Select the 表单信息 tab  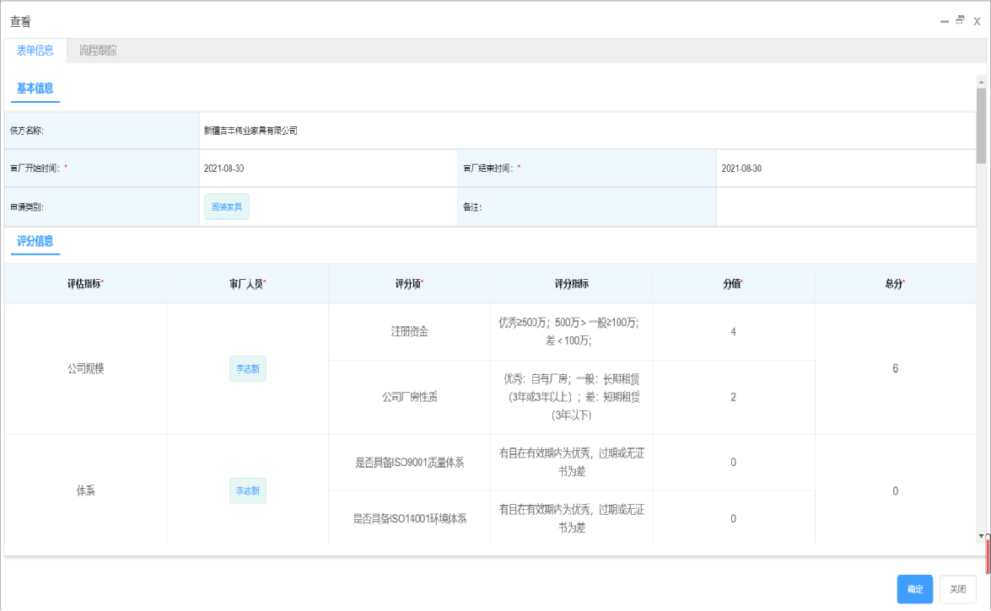coord(35,51)
